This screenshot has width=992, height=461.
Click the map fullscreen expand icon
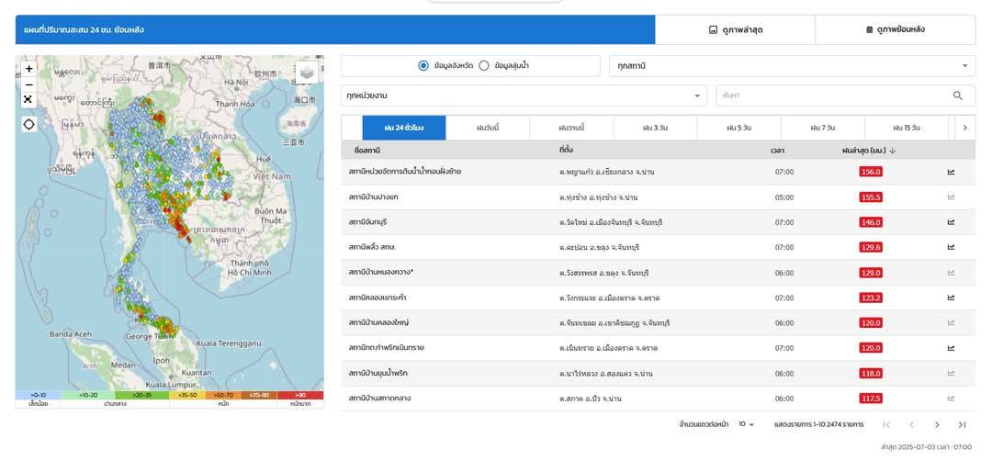28,99
